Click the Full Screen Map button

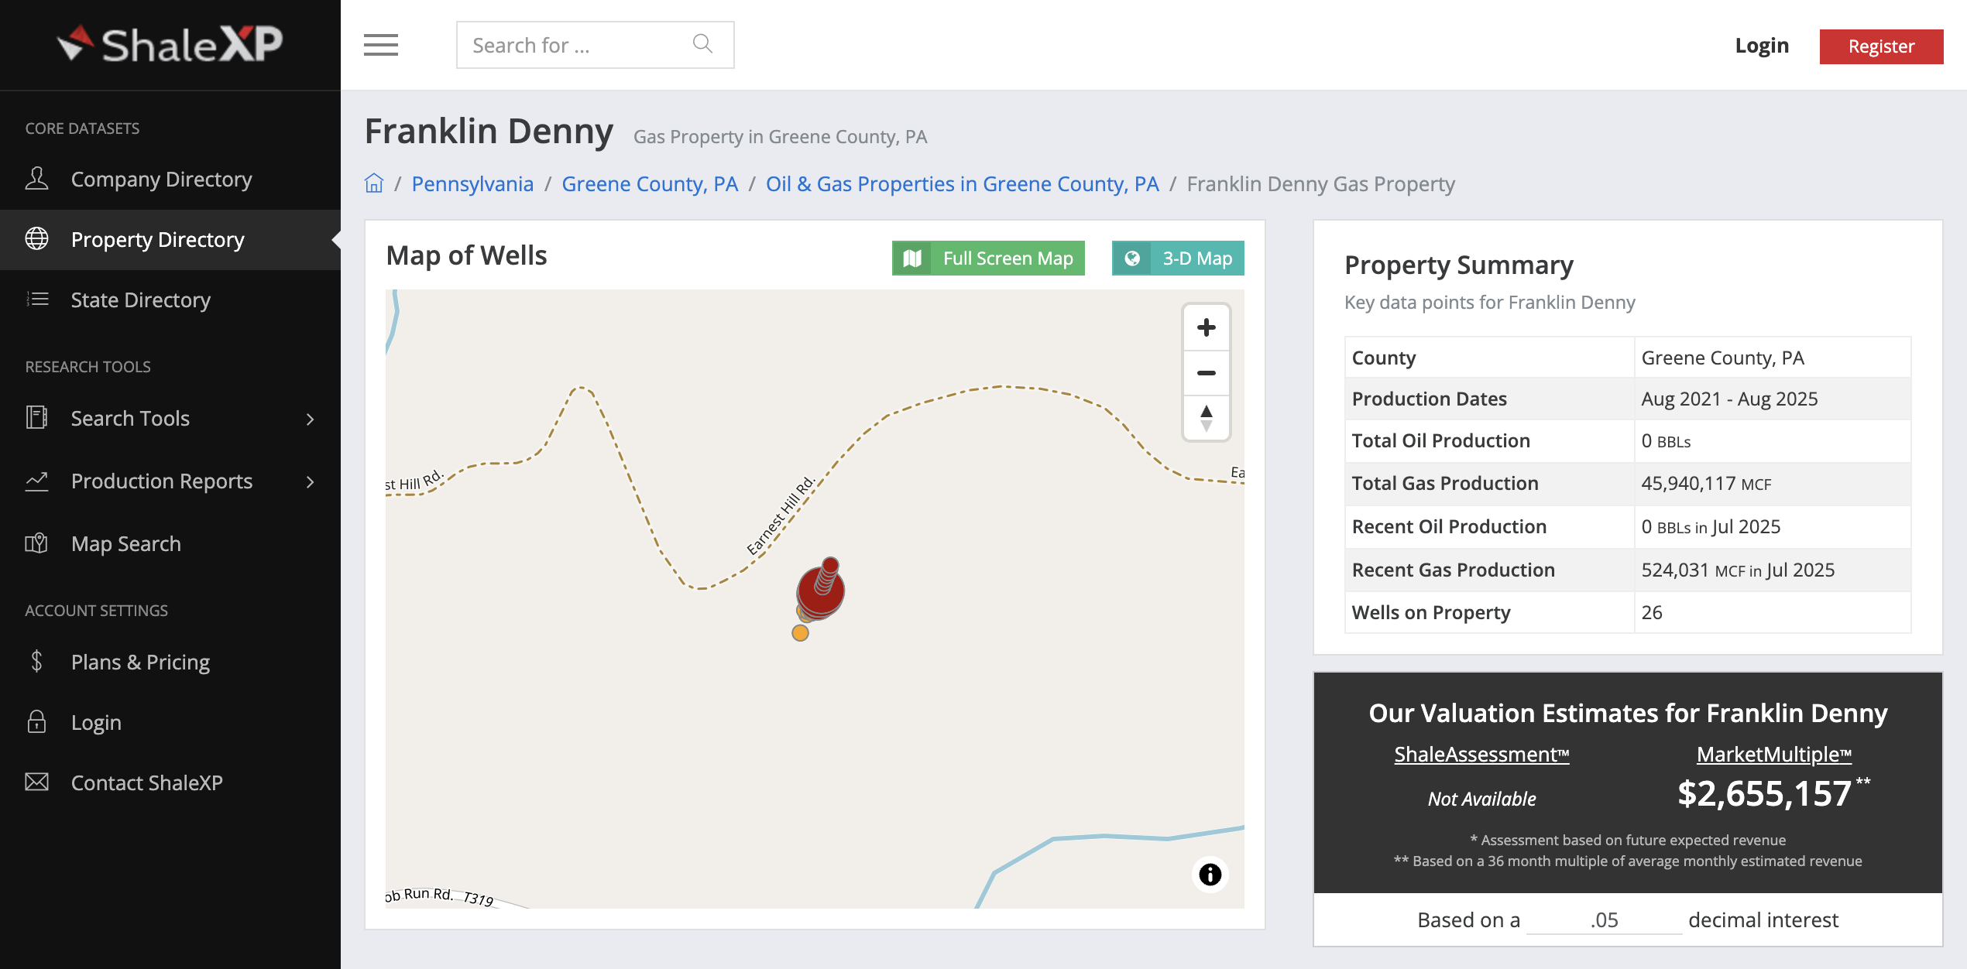click(x=988, y=258)
